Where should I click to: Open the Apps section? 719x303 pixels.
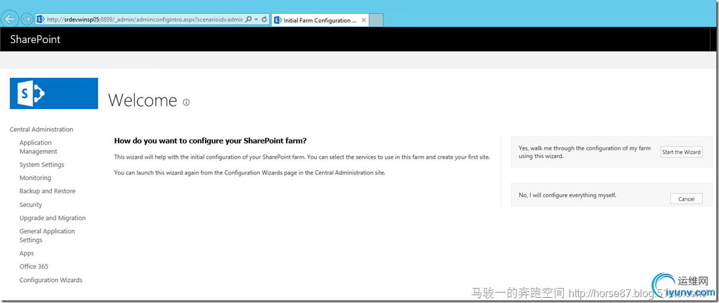(27, 253)
